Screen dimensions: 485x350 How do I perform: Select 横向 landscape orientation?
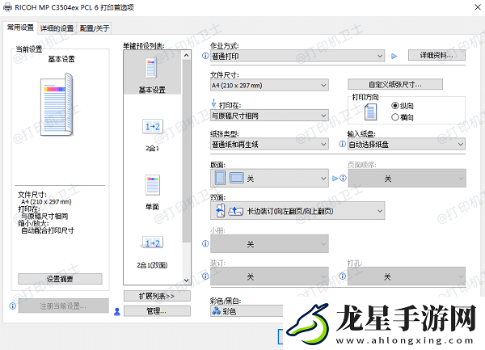tap(402, 117)
